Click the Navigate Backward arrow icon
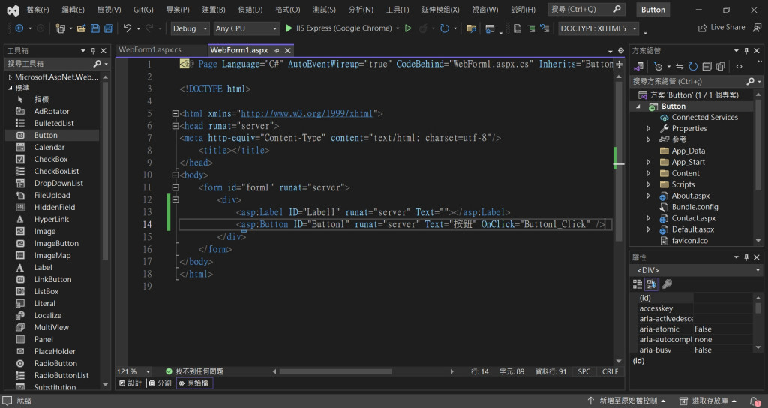The image size is (768, 408). coord(19,28)
